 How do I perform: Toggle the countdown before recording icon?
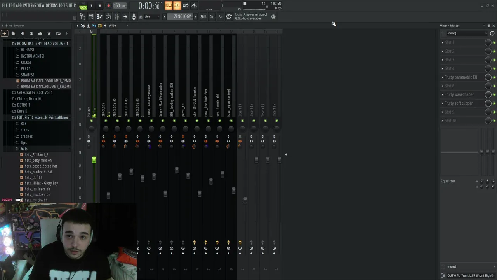tap(177, 5)
